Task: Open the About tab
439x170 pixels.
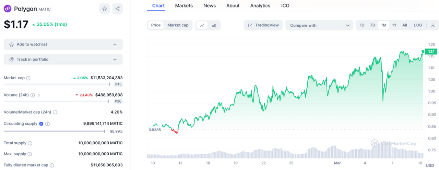Action: pos(233,5)
